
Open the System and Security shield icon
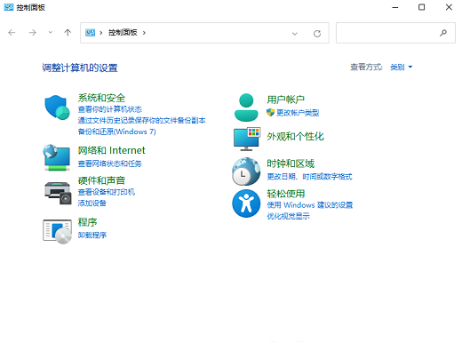click(x=57, y=108)
